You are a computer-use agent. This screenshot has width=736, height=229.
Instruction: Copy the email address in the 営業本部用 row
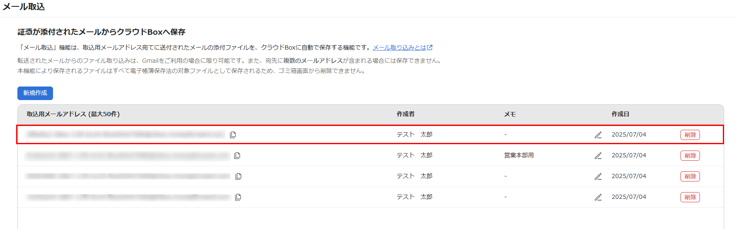tap(237, 156)
